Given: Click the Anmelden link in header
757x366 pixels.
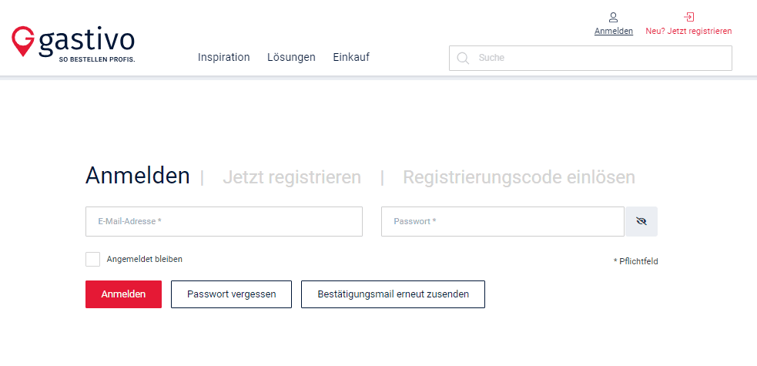Looking at the screenshot, I should 614,32.
